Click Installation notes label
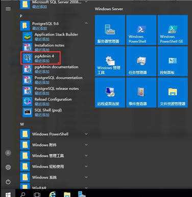This screenshot has width=192, height=197. coord(50,45)
